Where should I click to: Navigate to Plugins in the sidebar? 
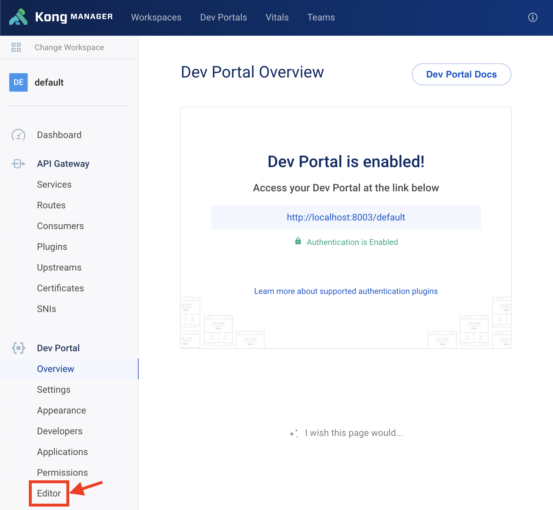[x=52, y=247]
